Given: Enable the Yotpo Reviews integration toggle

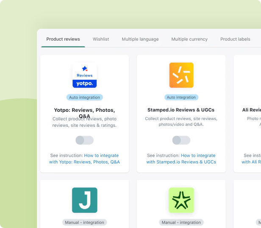Looking at the screenshot, I should pyautogui.click(x=84, y=140).
